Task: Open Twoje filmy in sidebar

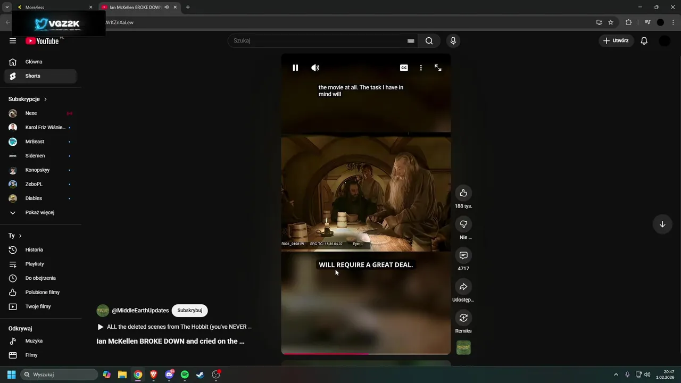Action: pos(40,306)
